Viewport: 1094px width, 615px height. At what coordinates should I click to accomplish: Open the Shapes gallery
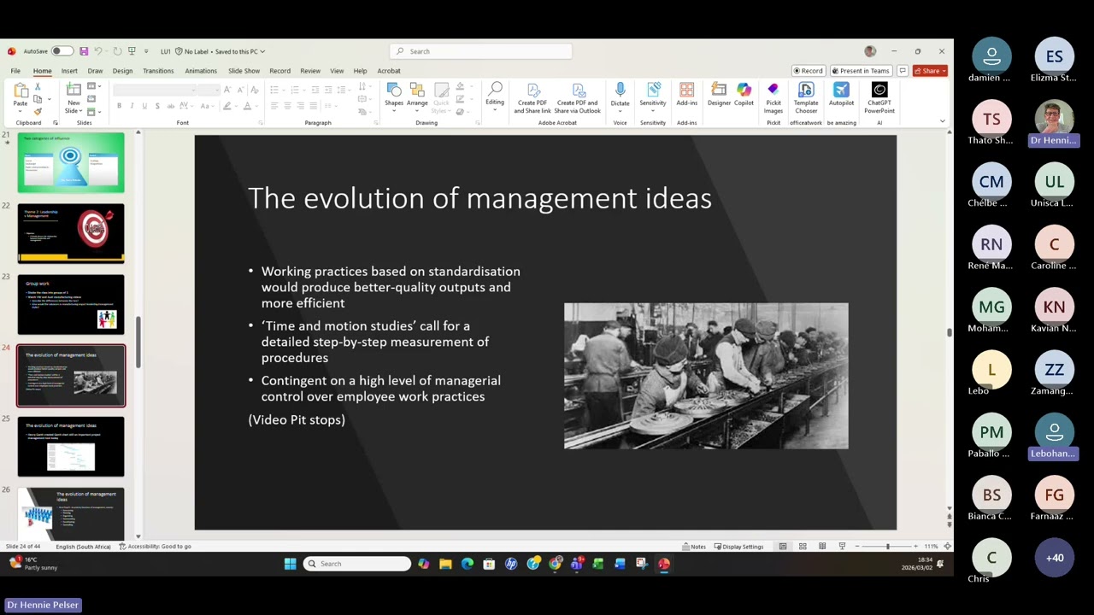click(394, 98)
